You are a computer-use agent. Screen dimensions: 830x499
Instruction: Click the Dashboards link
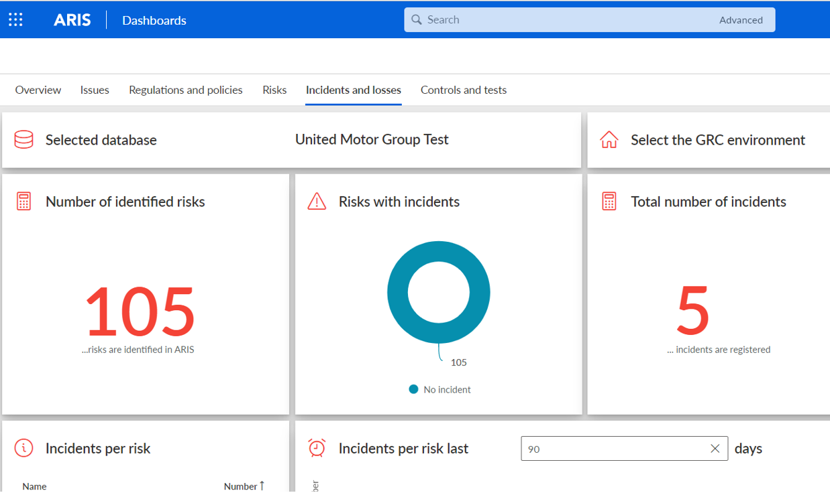click(x=154, y=21)
